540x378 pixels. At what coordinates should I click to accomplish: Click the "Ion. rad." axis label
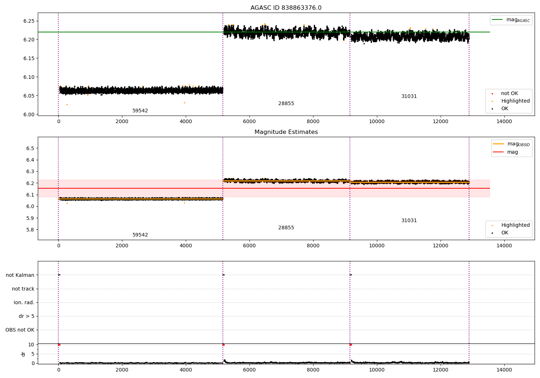coord(24,303)
